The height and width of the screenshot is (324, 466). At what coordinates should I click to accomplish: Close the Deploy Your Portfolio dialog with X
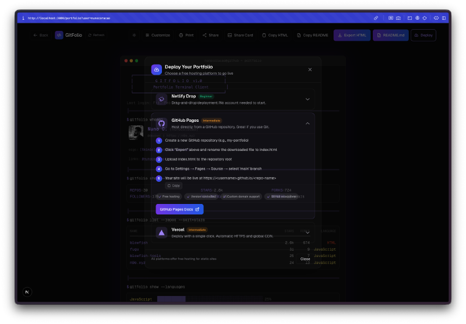pos(310,69)
